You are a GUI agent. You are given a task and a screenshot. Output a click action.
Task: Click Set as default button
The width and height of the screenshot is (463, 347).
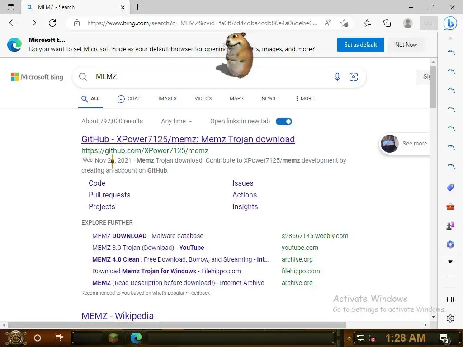coord(360,45)
